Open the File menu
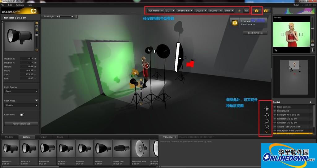317x168 pixels. coord(2,5)
